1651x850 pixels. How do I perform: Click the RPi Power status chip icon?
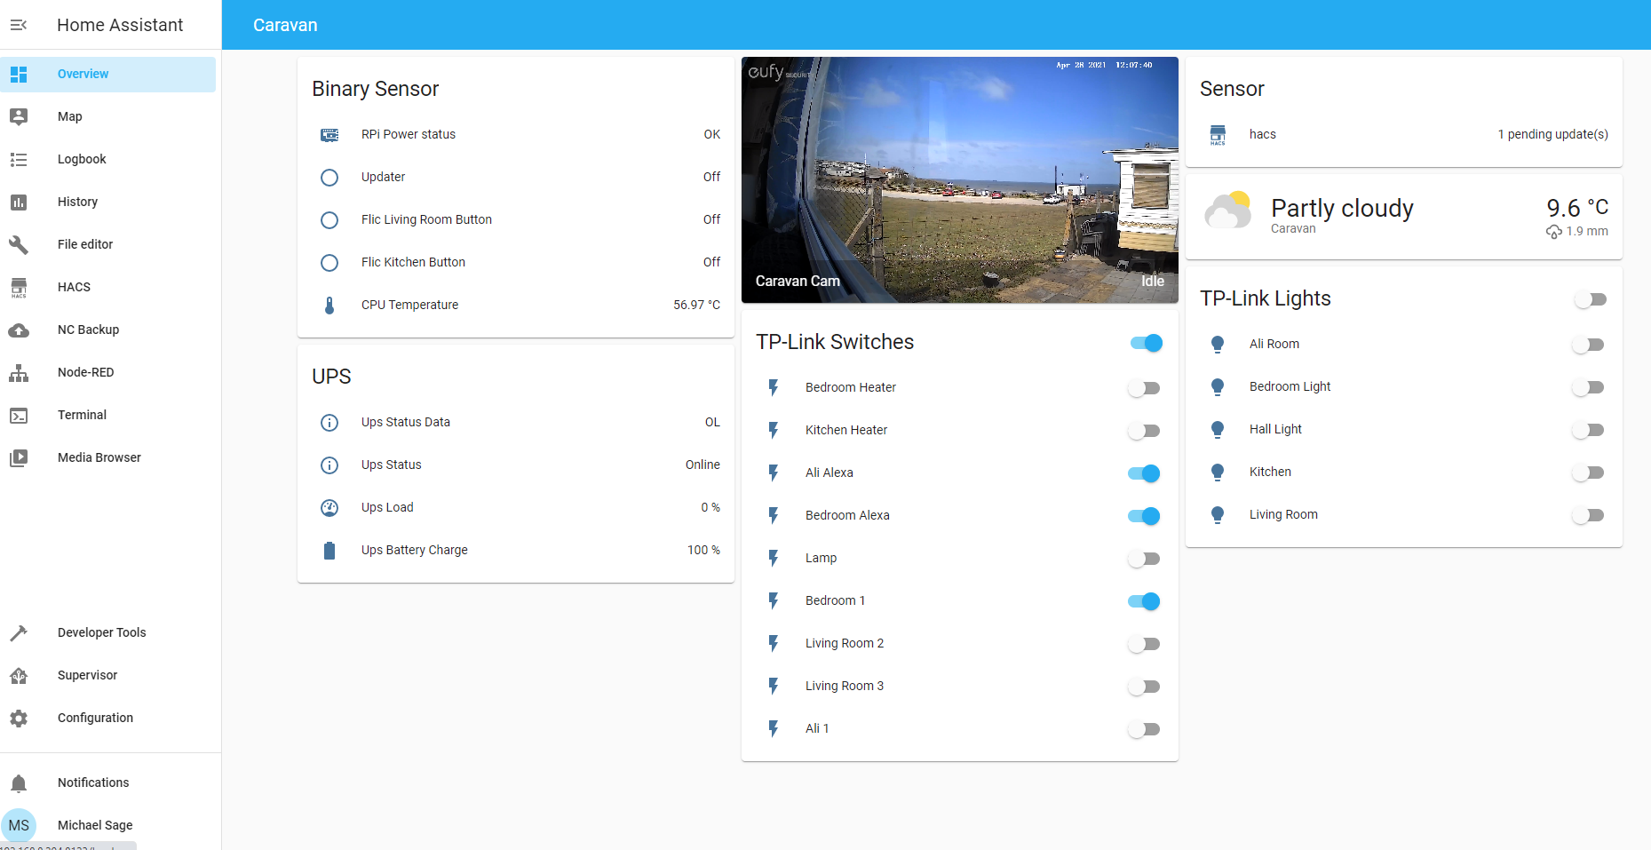pyautogui.click(x=329, y=134)
